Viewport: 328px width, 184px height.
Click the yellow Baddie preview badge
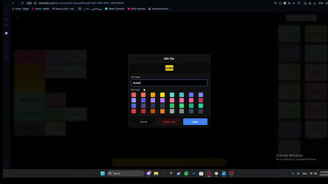(x=169, y=68)
